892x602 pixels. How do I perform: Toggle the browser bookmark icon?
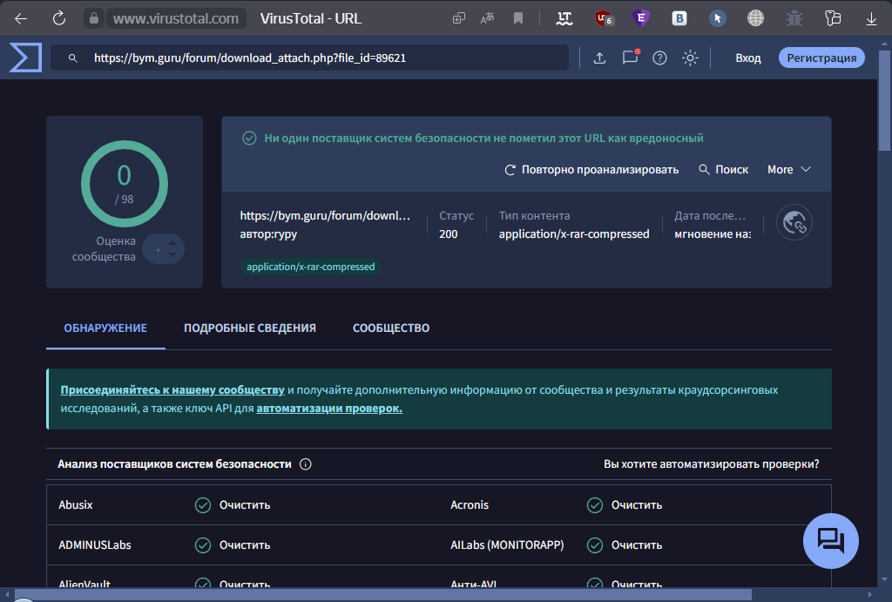point(517,17)
